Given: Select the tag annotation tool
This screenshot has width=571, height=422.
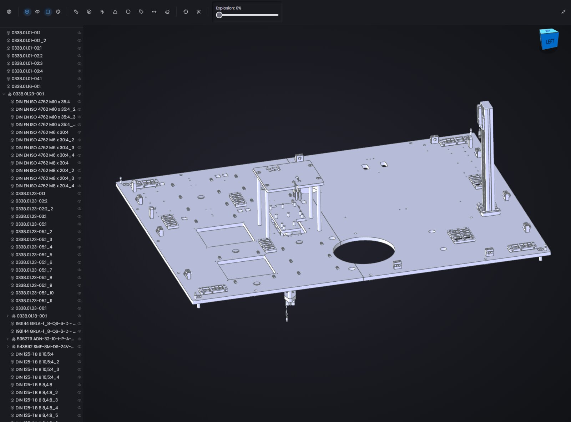Looking at the screenshot, I should [141, 12].
